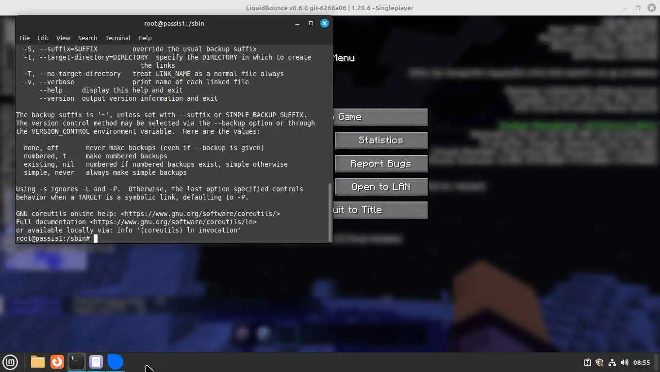Click the '-v, --verbose' option text

click(x=49, y=82)
